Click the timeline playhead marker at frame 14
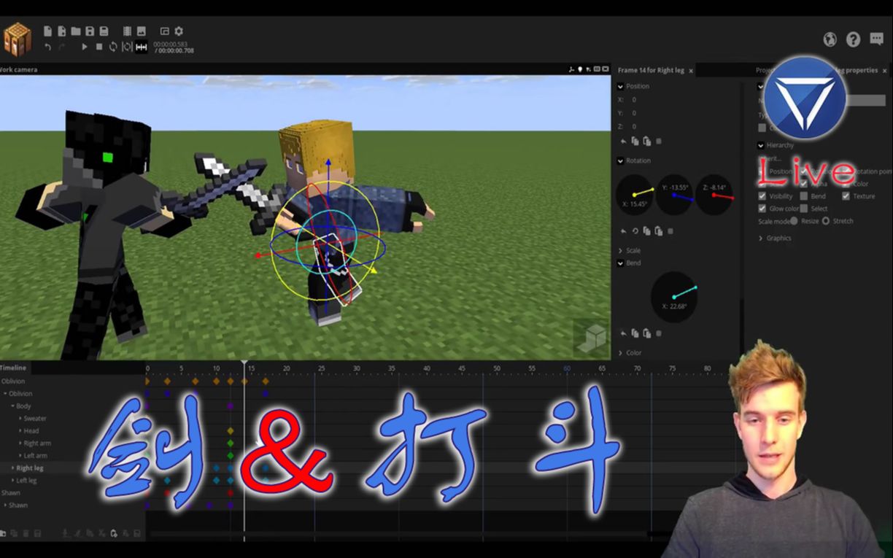This screenshot has height=558, width=893. (x=244, y=363)
